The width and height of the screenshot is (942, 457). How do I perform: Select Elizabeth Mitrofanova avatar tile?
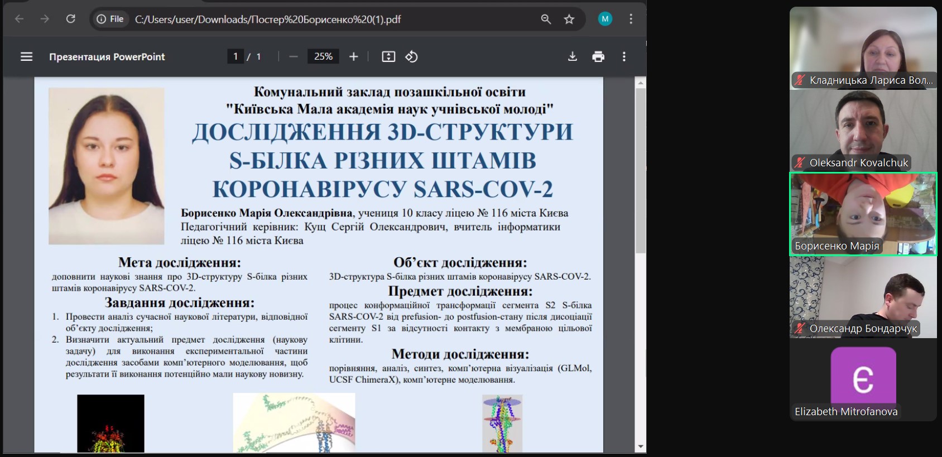pos(863,380)
